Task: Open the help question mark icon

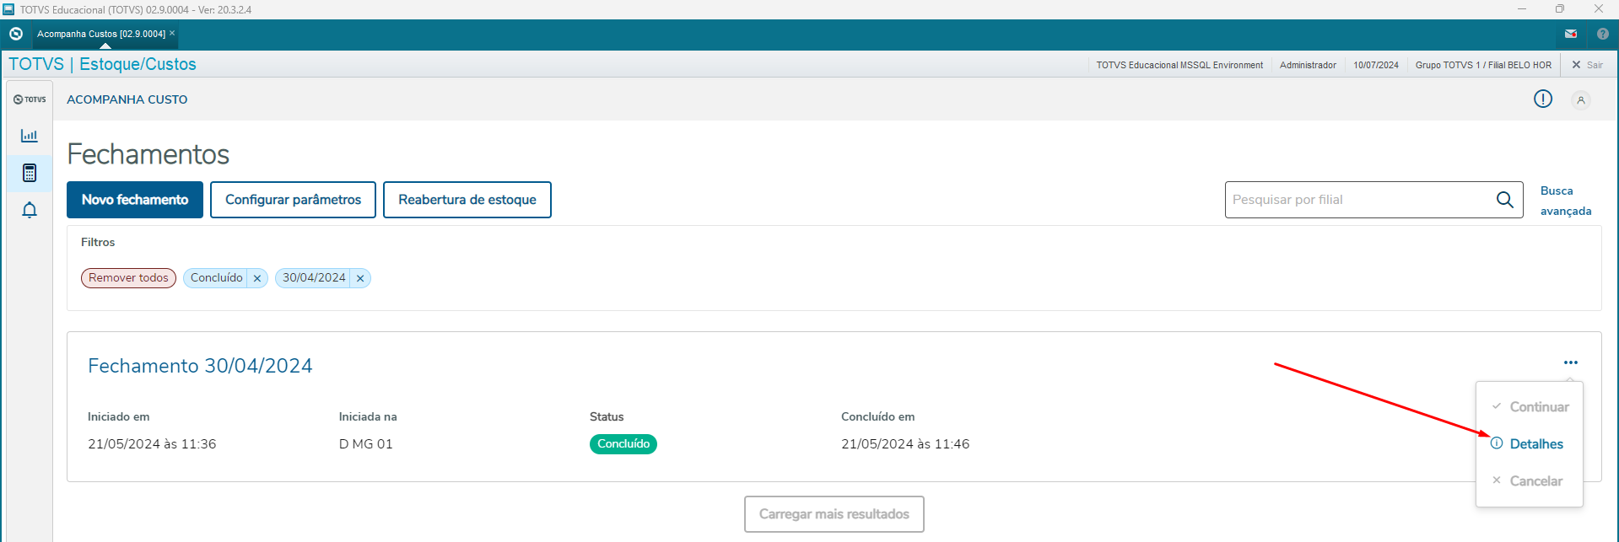Action: click(x=1603, y=34)
